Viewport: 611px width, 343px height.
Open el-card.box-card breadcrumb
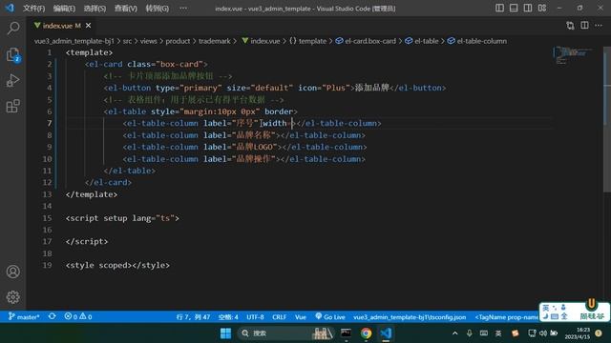tap(366, 41)
